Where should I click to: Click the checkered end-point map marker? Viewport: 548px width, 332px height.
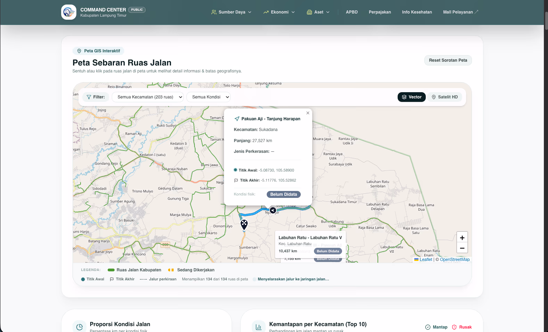(x=244, y=225)
